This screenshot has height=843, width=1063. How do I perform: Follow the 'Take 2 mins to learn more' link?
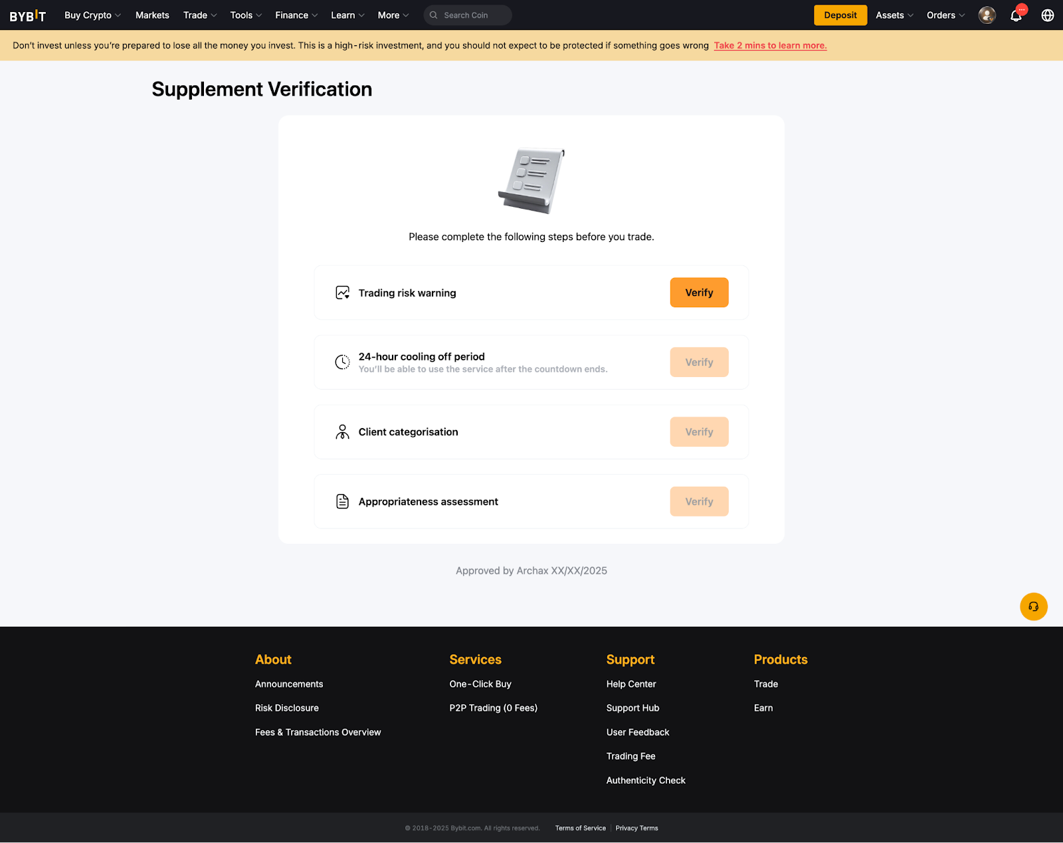click(x=770, y=45)
